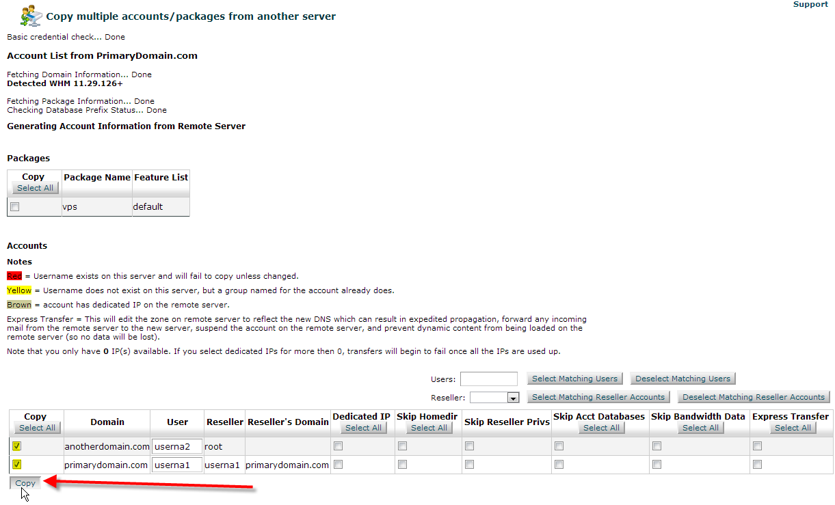Edit the userna1 username field
Image resolution: width=835 pixels, height=505 pixels.
click(177, 465)
